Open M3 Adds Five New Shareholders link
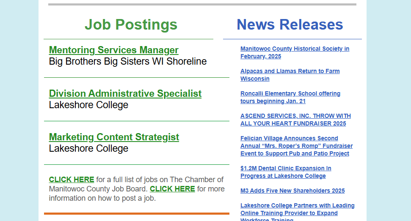Viewport: 411px width, 221px height. pos(292,191)
